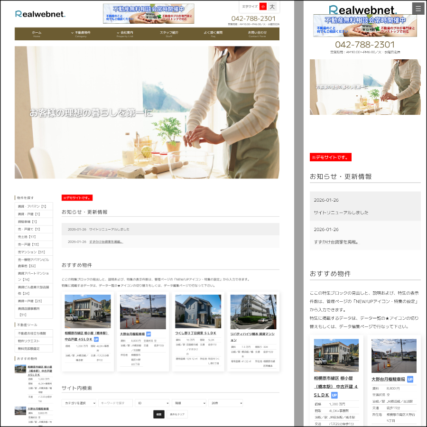
Task: Open the カテゴリを選択 dropdown
Action: (x=79, y=403)
